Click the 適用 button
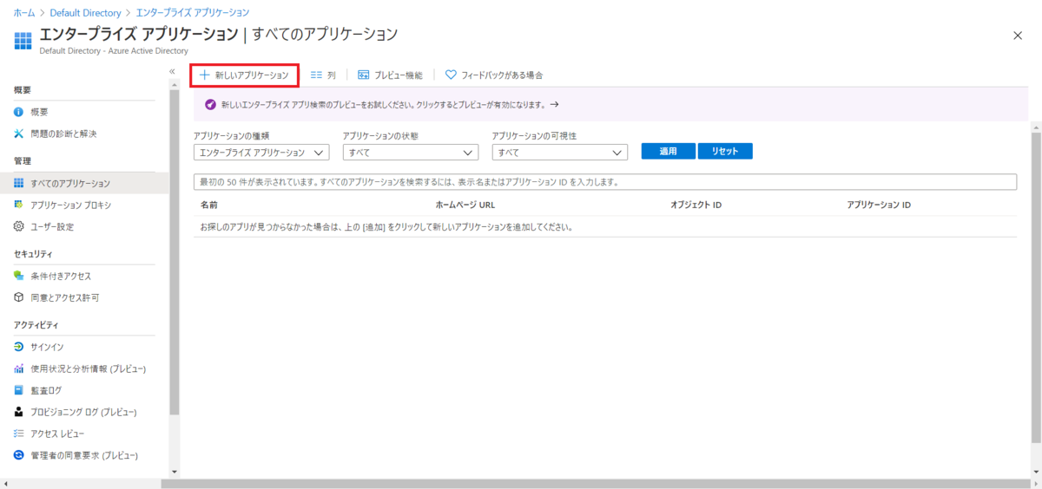 [668, 151]
